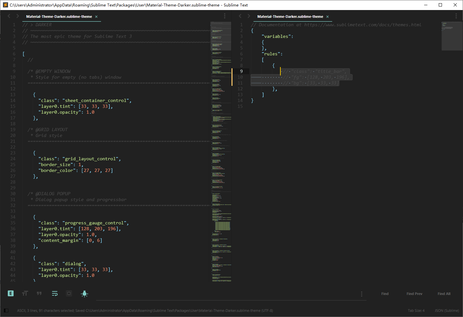Click "Style for empty (no tabs) window" comment
The image size is (463, 317).
coord(78,77)
